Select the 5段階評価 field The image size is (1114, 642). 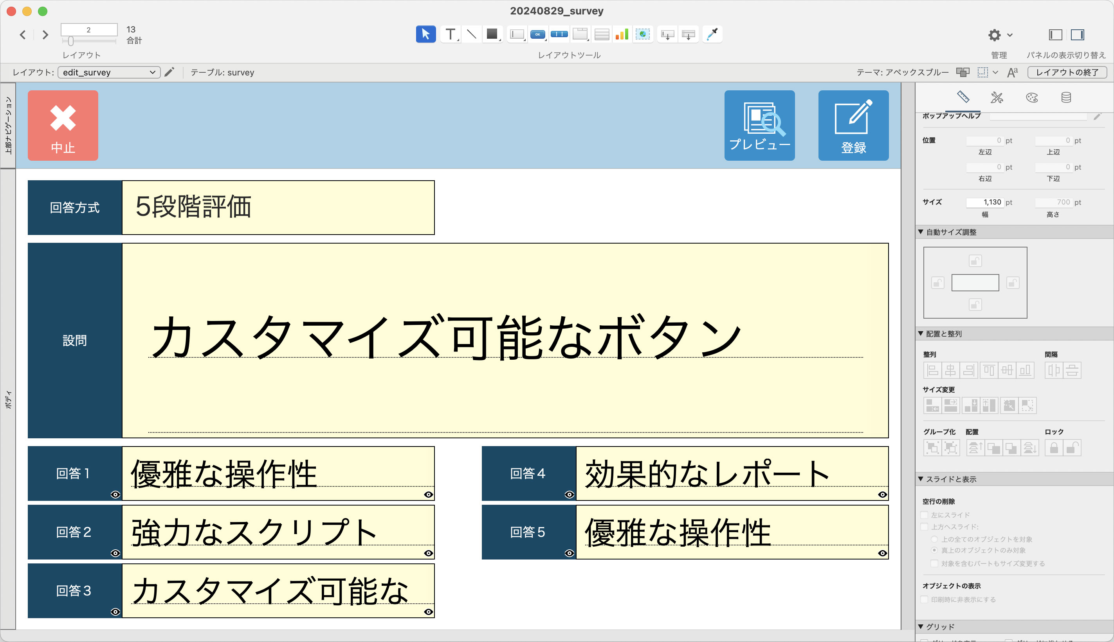point(278,208)
